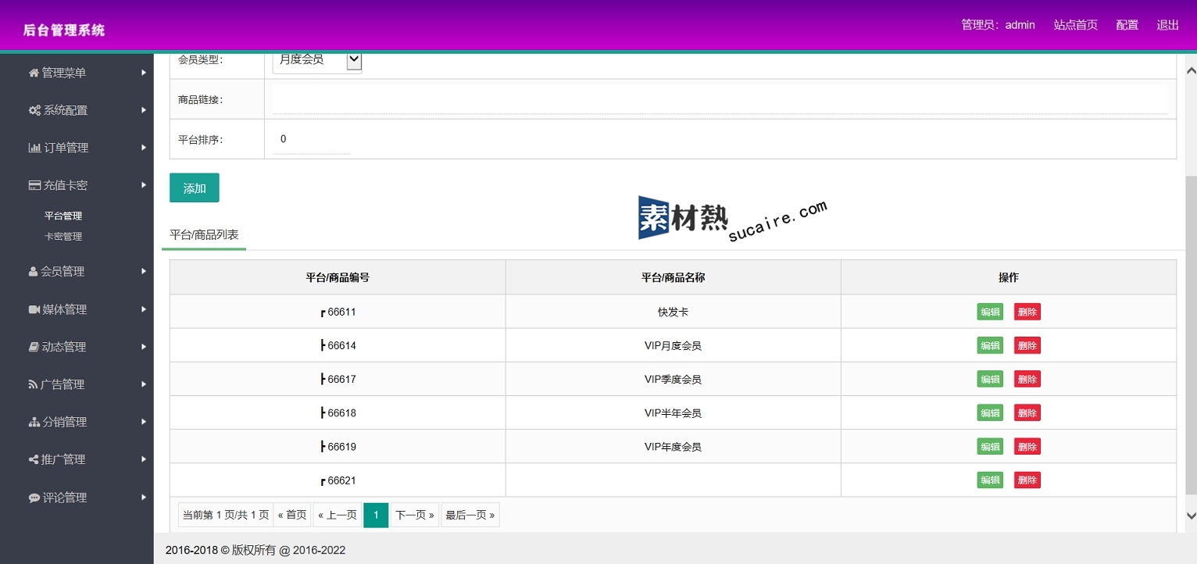Expand the 系统配置 arrow

144,110
